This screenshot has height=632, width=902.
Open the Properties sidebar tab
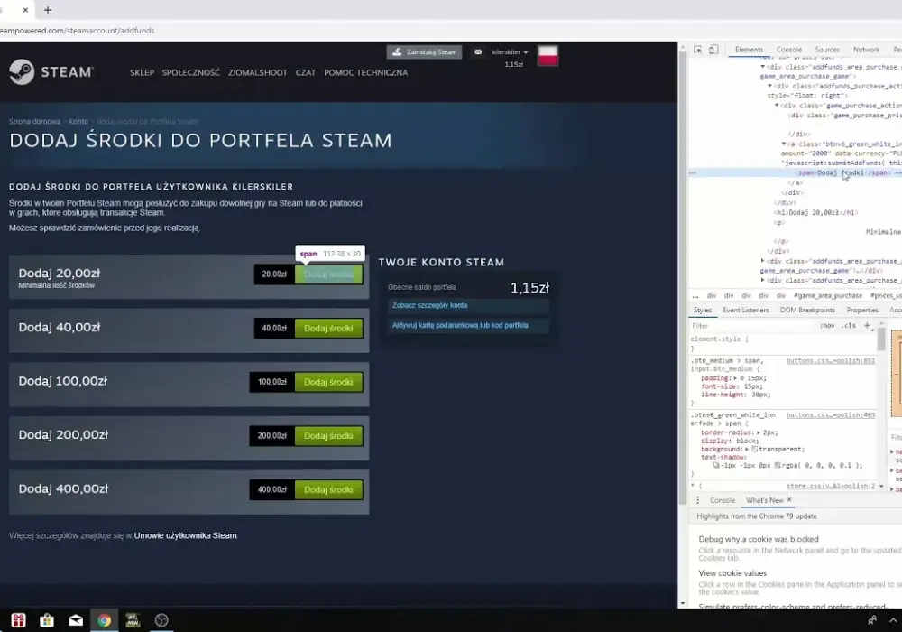tap(862, 311)
